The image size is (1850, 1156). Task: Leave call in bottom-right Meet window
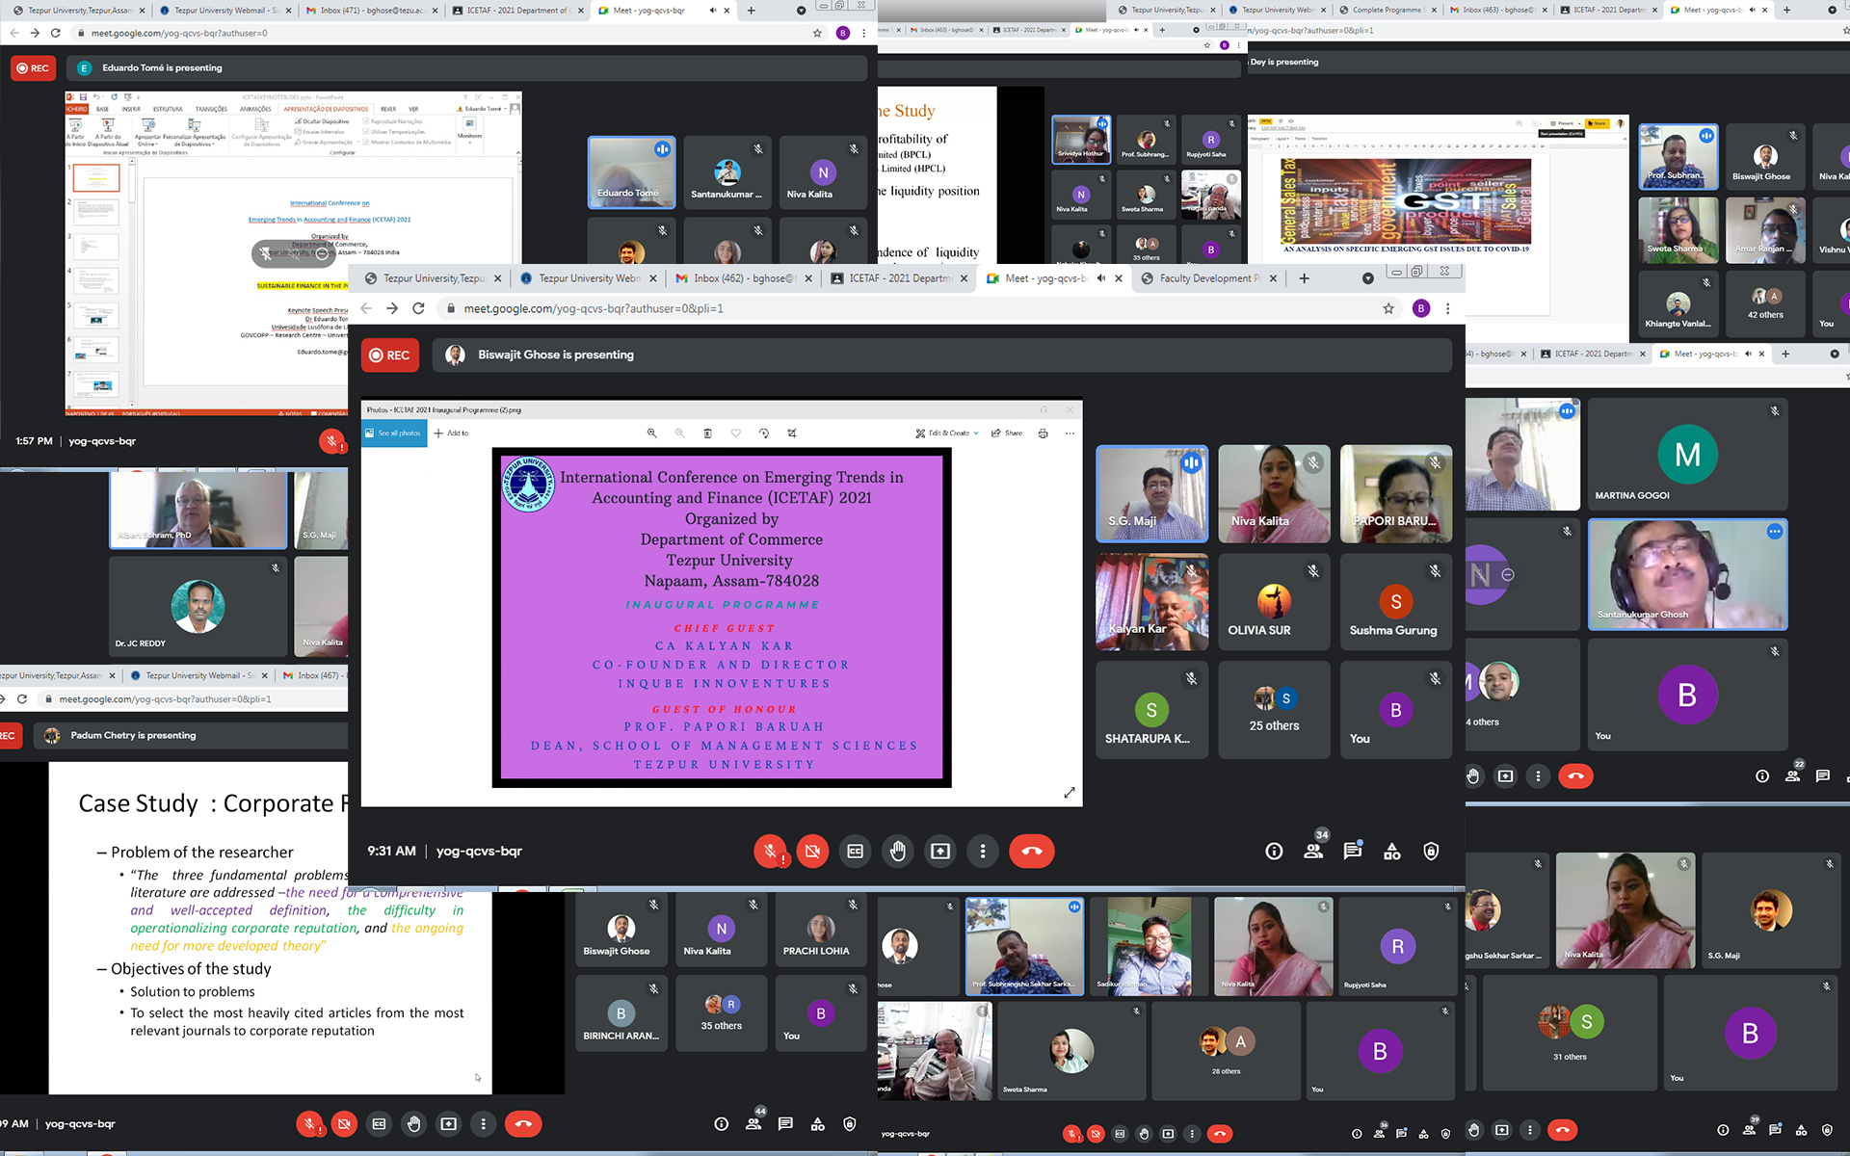click(1562, 1130)
